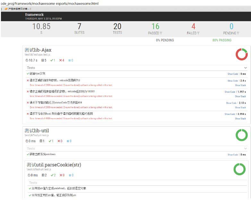Click the util.parseCookie suite donut chart

click(x=239, y=169)
